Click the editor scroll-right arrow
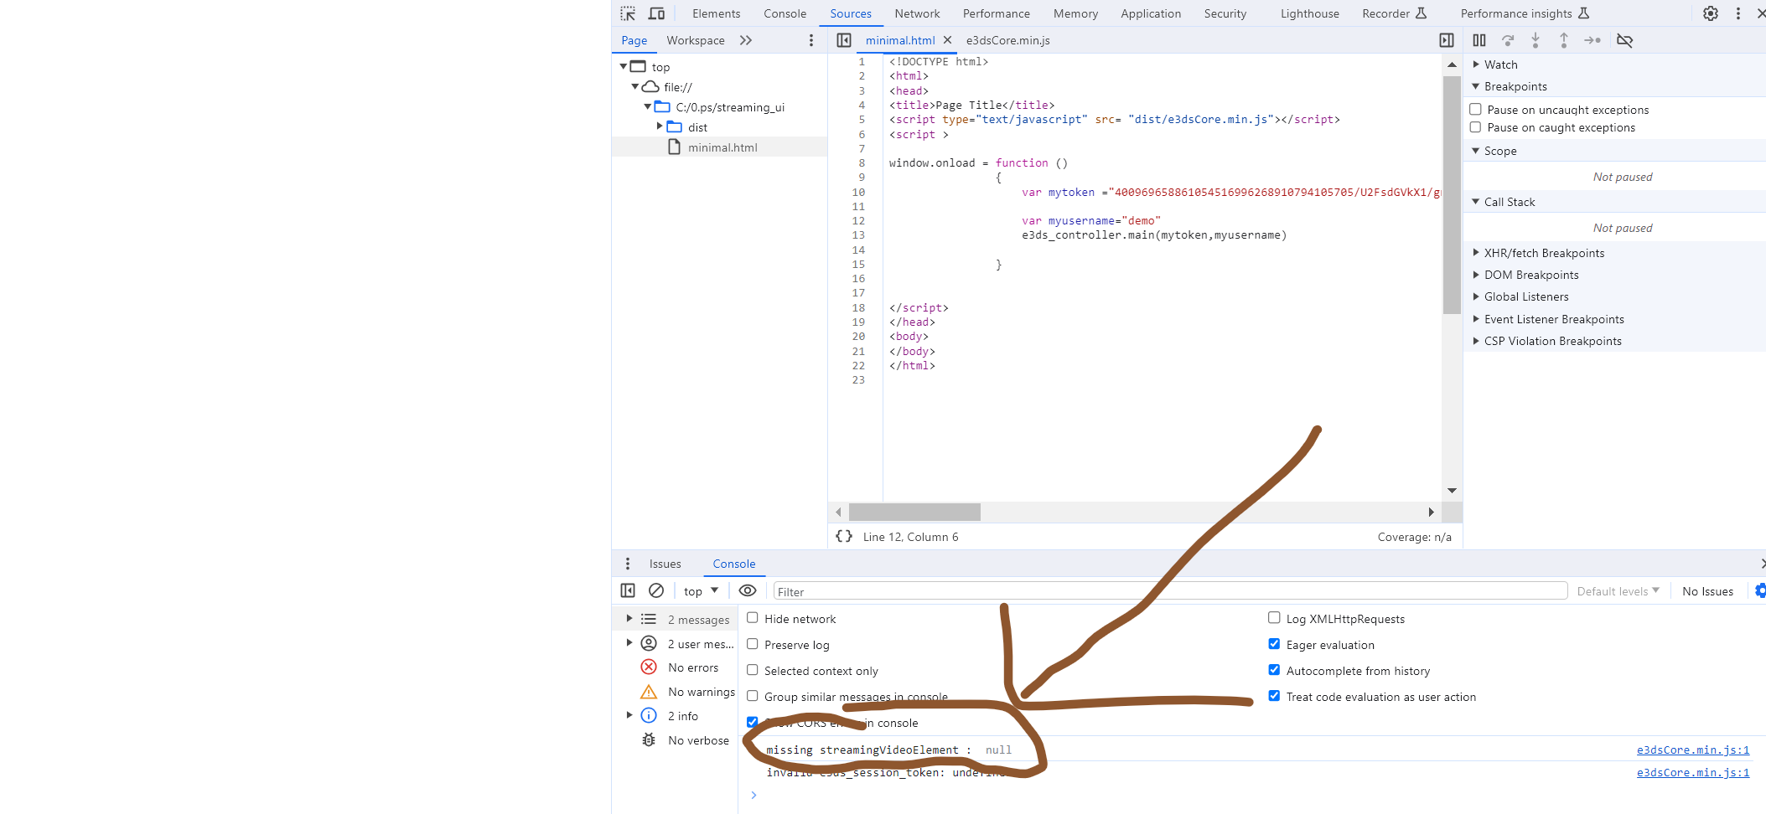The height and width of the screenshot is (814, 1766). pyautogui.click(x=1431, y=512)
